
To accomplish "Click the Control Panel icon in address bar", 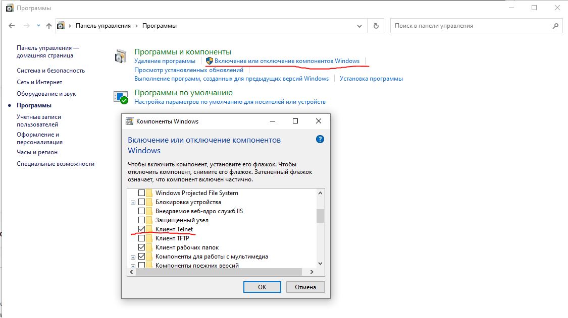I will [x=61, y=26].
